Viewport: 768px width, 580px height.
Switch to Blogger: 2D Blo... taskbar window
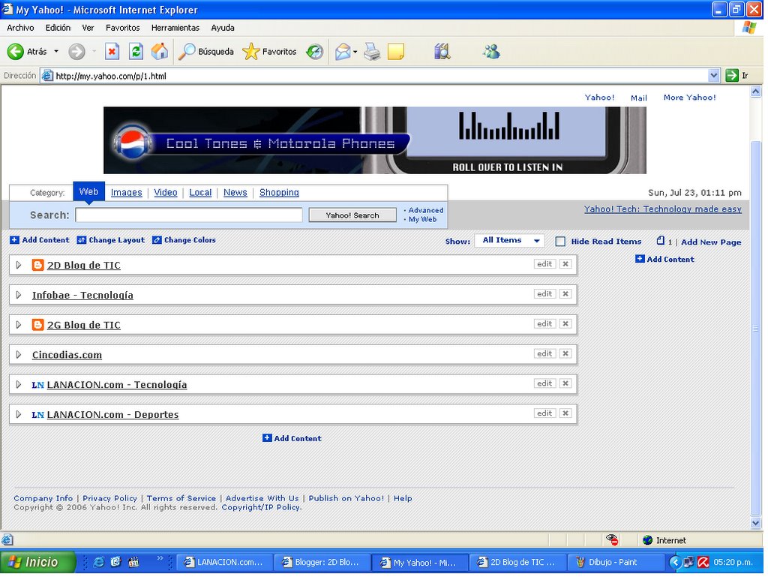(322, 562)
